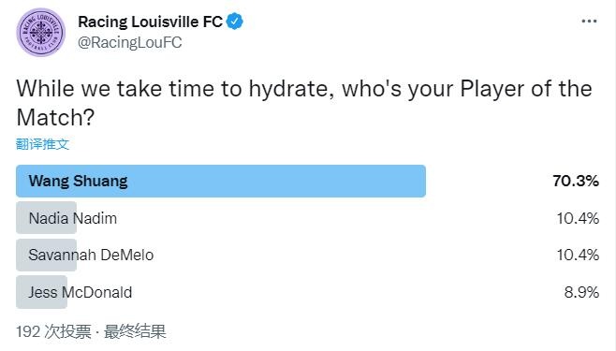The height and width of the screenshot is (351, 616).
Task: Click the grey Jess McDonald result bar
Action: pos(41,292)
